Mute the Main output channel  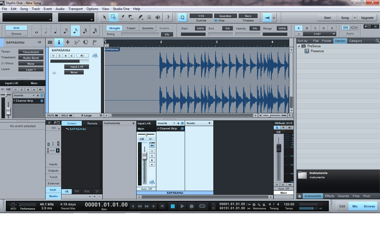(x=277, y=185)
